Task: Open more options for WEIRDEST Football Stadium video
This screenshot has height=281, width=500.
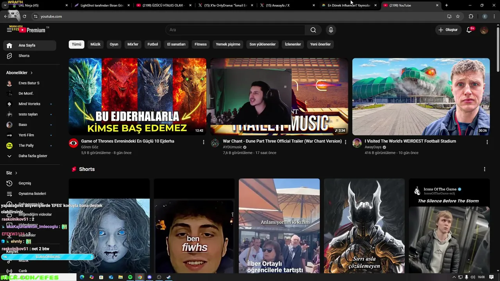Action: [x=487, y=142]
